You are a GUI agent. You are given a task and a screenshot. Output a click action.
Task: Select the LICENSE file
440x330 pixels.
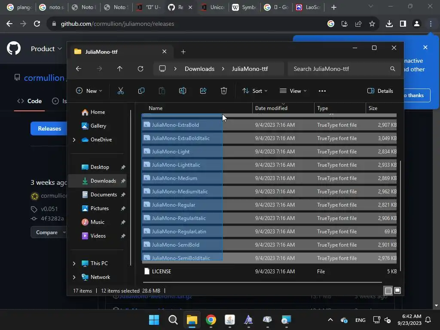(x=269, y=272)
